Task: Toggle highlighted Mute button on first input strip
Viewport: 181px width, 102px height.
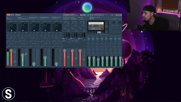Action: pos(15,62)
